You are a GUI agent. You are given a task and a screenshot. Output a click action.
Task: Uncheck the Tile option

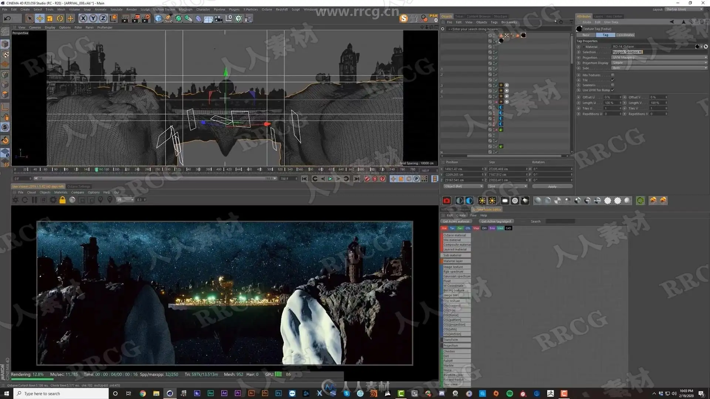point(613,80)
